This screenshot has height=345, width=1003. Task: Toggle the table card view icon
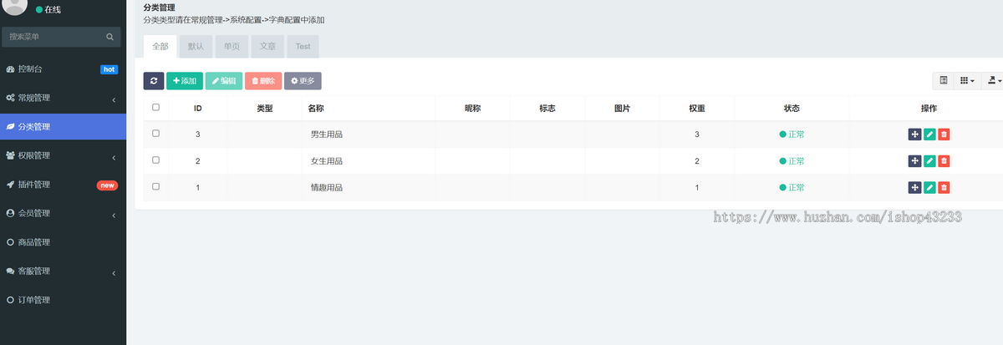(944, 80)
